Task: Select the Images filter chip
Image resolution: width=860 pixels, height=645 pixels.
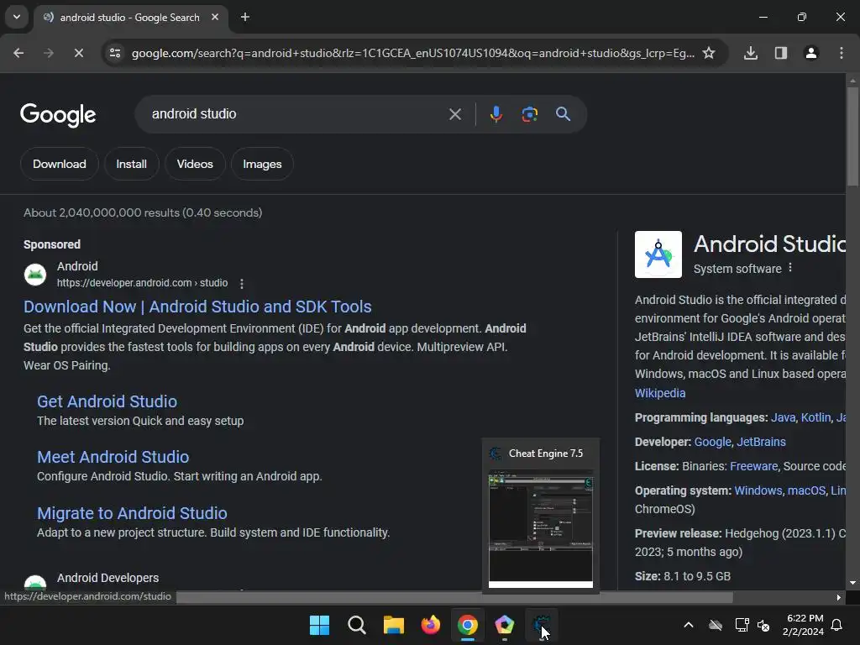Action: 262,164
